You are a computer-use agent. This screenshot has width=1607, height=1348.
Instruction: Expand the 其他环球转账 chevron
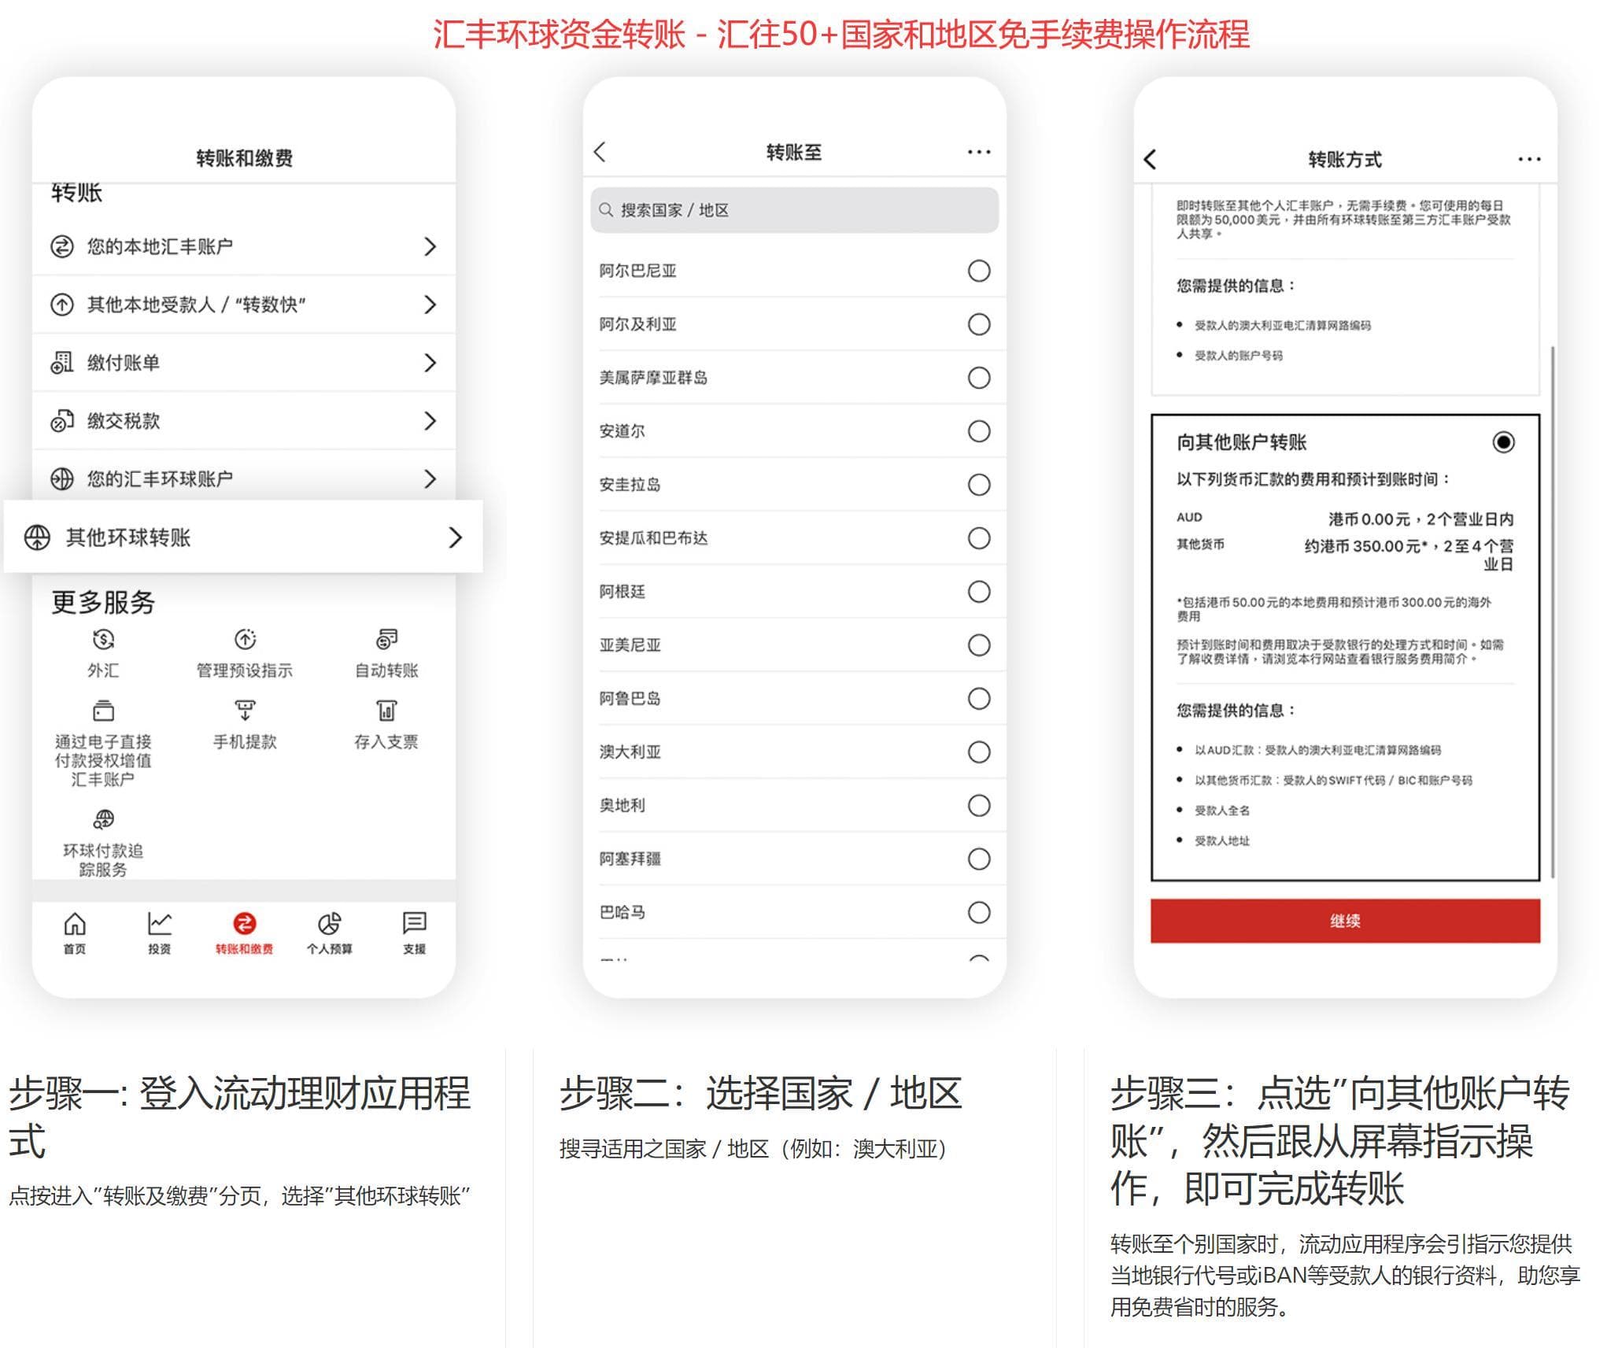(455, 537)
